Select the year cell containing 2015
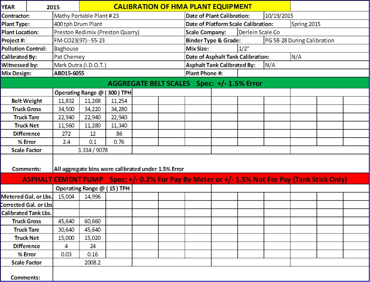The width and height of the screenshot is (370, 282). (x=53, y=7)
